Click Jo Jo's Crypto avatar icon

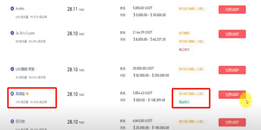pos(12,33)
